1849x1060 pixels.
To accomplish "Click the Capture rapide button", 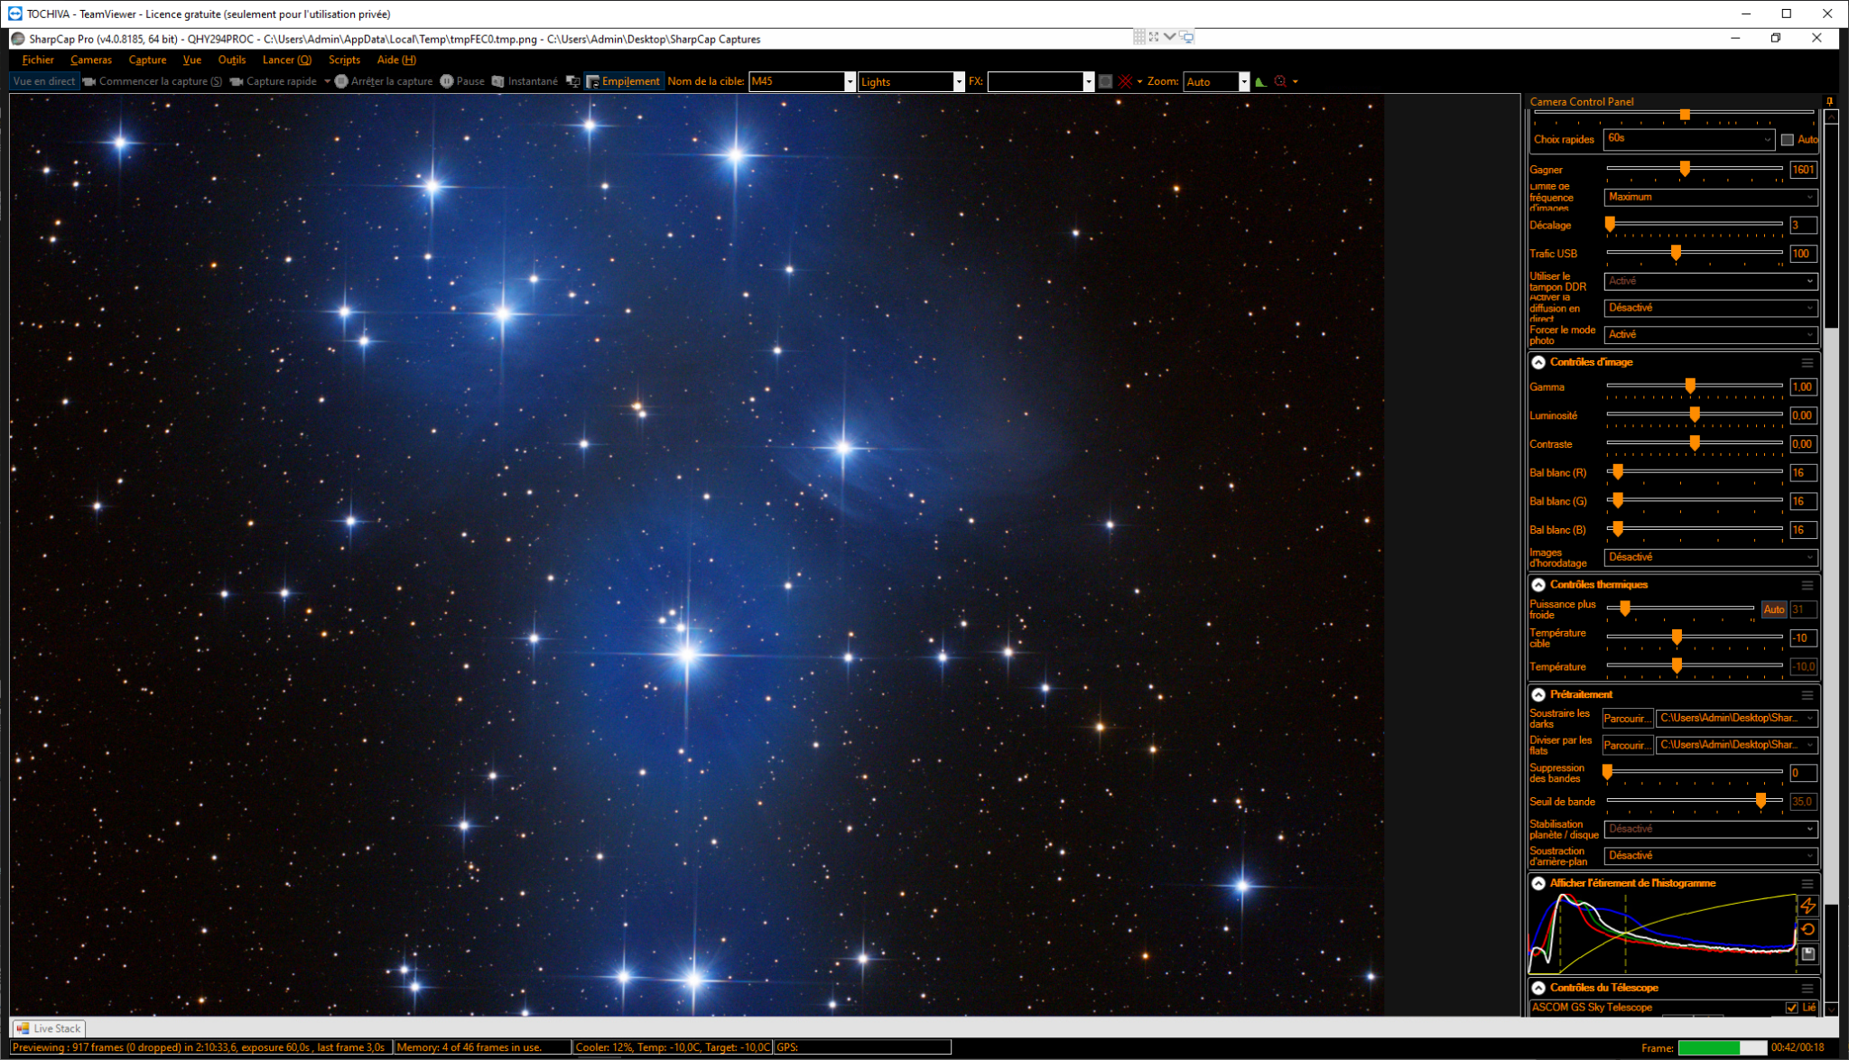I will coord(274,81).
